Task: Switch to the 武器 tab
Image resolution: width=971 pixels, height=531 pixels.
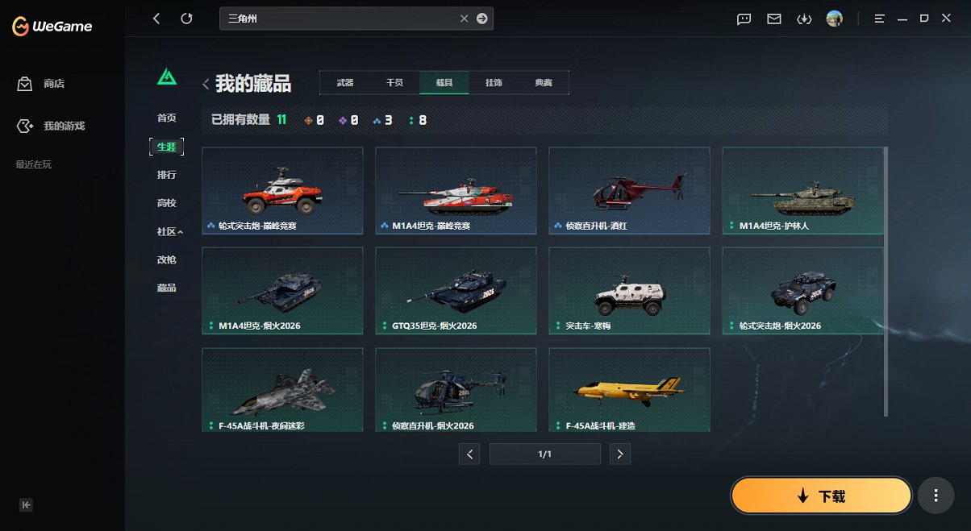Action: (x=345, y=82)
